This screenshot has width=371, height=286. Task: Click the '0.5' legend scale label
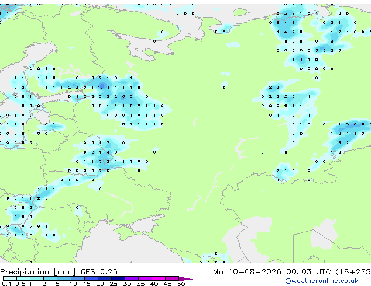pyautogui.click(x=20, y=284)
